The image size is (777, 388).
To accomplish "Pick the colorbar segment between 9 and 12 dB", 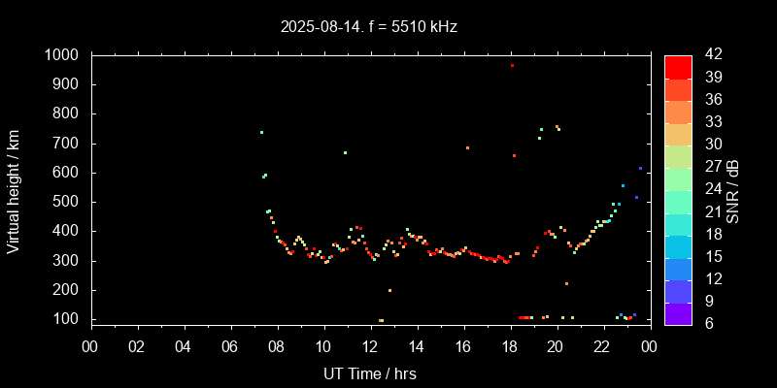I will point(678,291).
